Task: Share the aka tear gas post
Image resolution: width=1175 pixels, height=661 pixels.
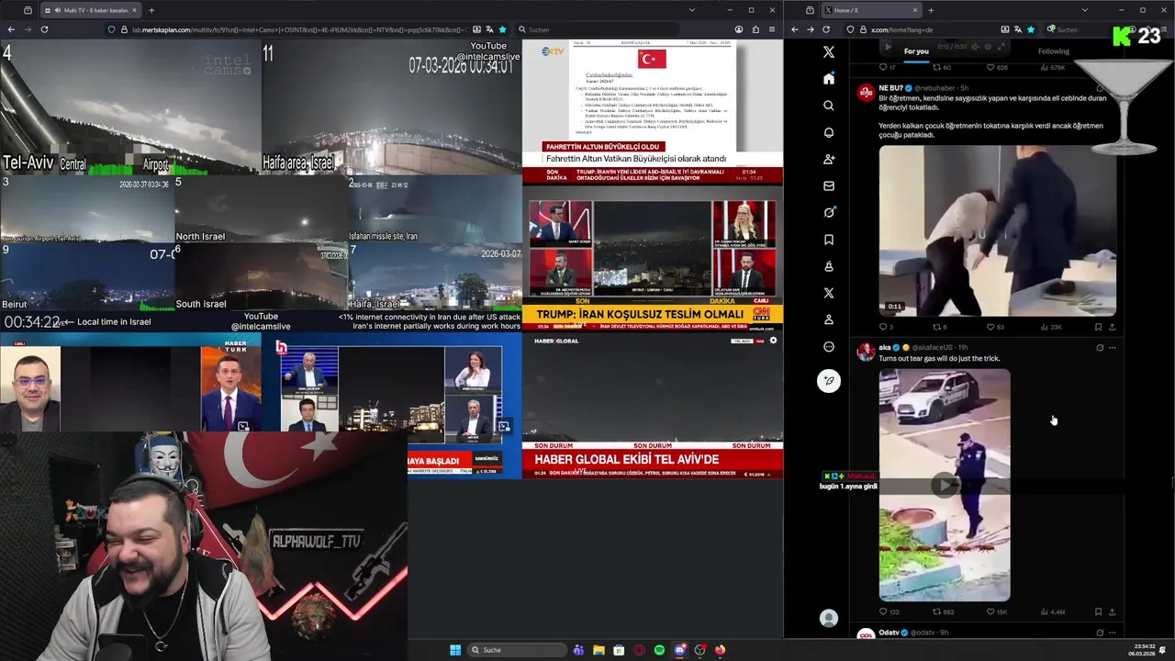Action: tap(1113, 611)
